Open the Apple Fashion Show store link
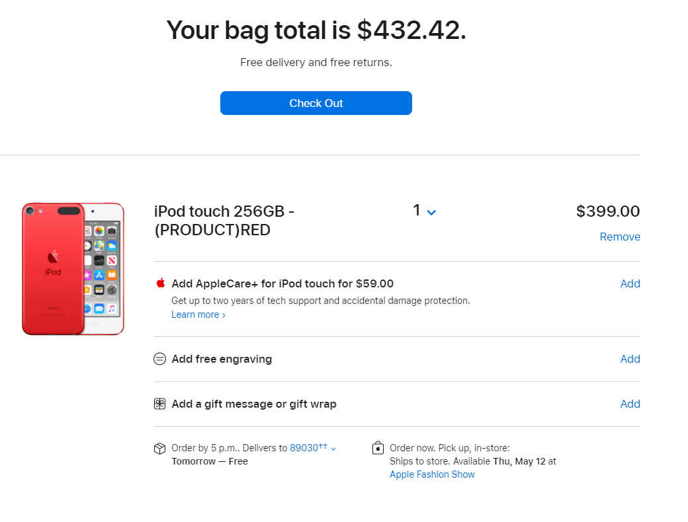Viewport: 688px width, 522px height. tap(432, 474)
